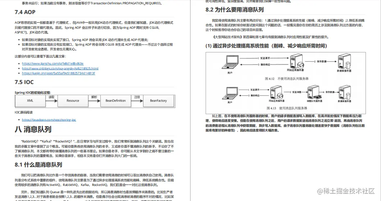Image resolution: width=381 pixels, height=201 pixels.
Task: Click the 数据库服务器 icon in figure 4.12
Action: click(344, 61)
